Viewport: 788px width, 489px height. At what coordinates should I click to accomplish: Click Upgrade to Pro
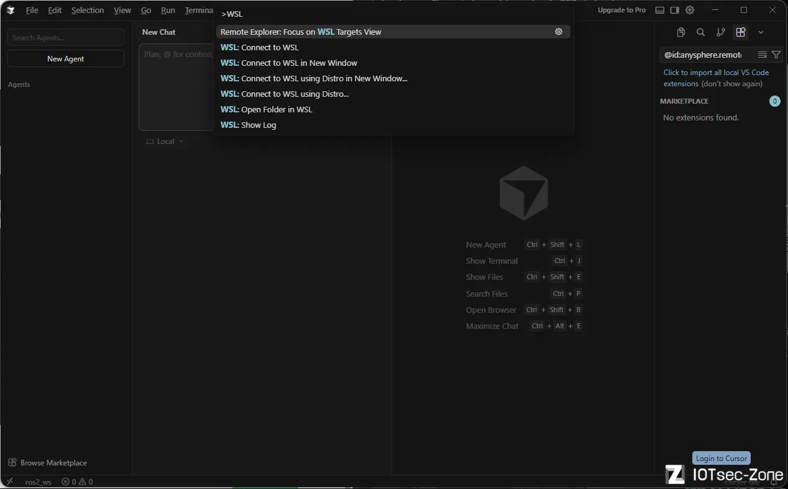pyautogui.click(x=621, y=10)
